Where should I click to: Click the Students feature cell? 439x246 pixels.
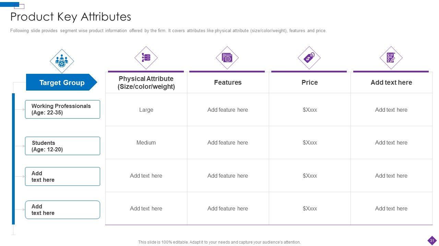click(228, 142)
